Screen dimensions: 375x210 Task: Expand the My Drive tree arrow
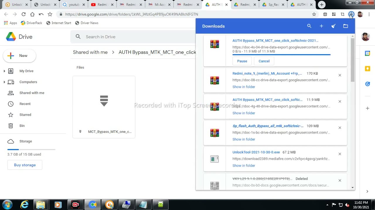4,71
